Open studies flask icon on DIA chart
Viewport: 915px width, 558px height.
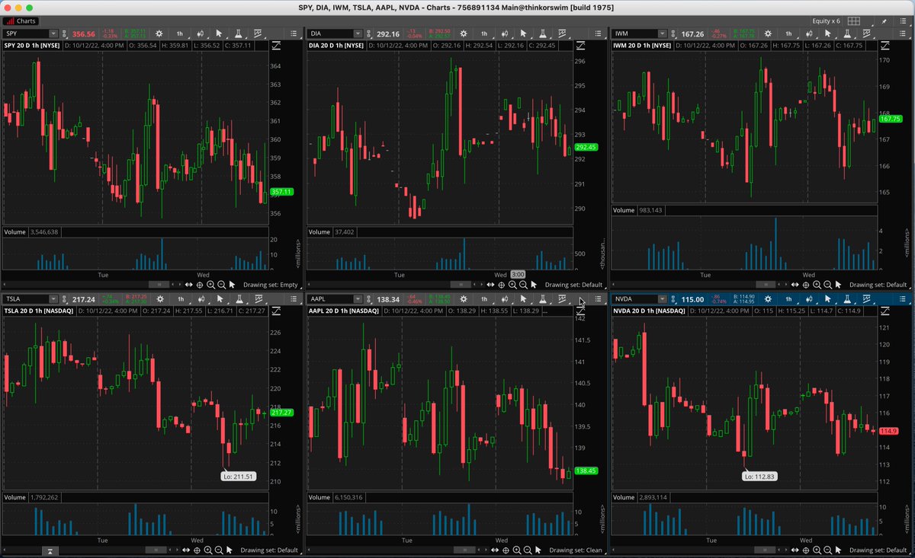point(542,33)
